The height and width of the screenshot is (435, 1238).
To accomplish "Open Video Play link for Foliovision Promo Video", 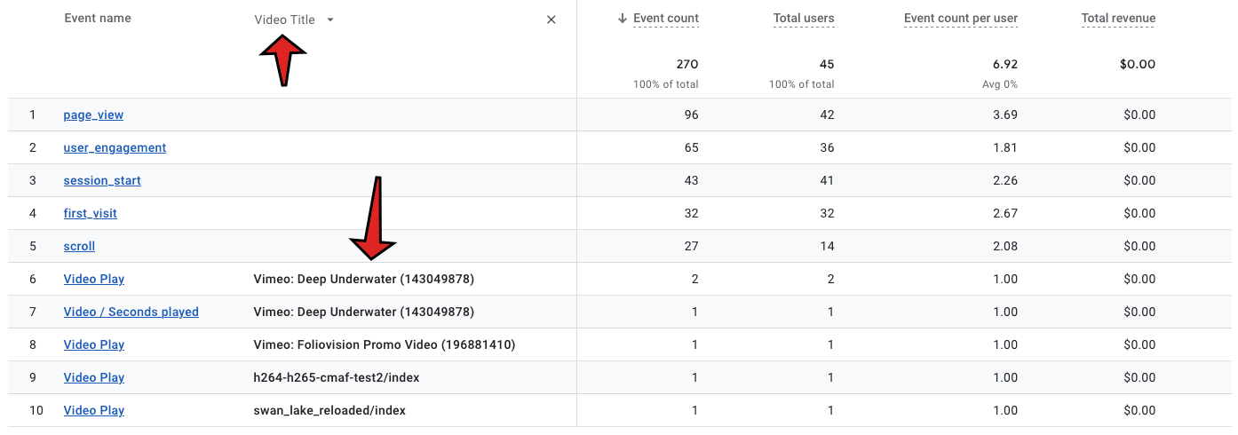I will point(94,345).
